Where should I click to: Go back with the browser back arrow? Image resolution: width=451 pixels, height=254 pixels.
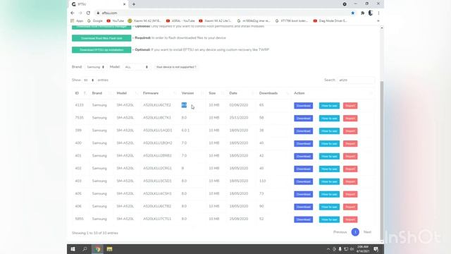pos(73,13)
